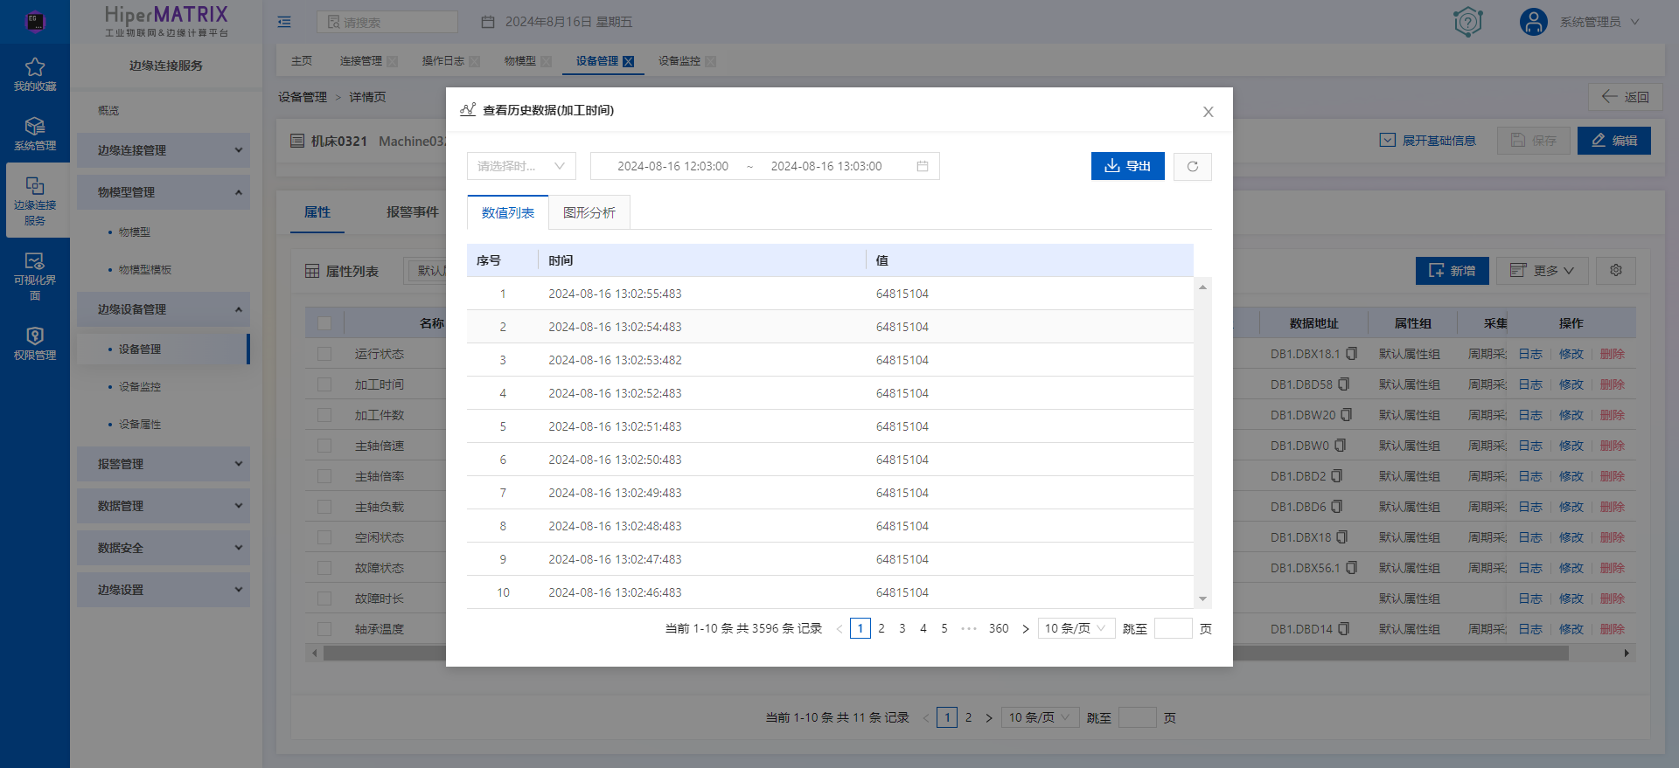The image size is (1679, 768).
Task: Click start time 2024-08-16 12:03:00 field
Action: [672, 166]
